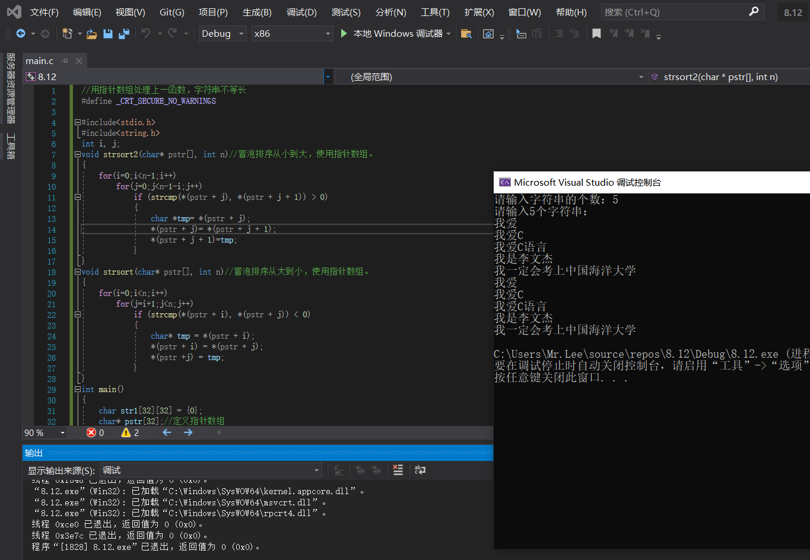The image size is (810, 560).
Task: Click the clear all bookmarks icon
Action: [x=645, y=34]
